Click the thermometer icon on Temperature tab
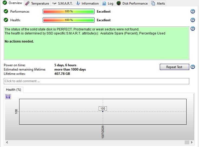The image size is (199, 147). [27, 3]
